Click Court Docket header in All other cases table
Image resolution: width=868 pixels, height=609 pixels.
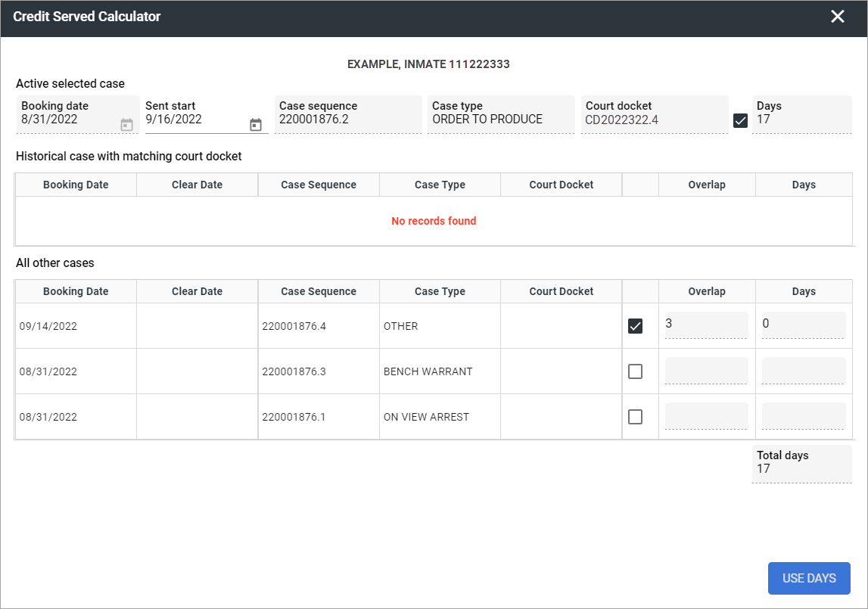pyautogui.click(x=562, y=291)
